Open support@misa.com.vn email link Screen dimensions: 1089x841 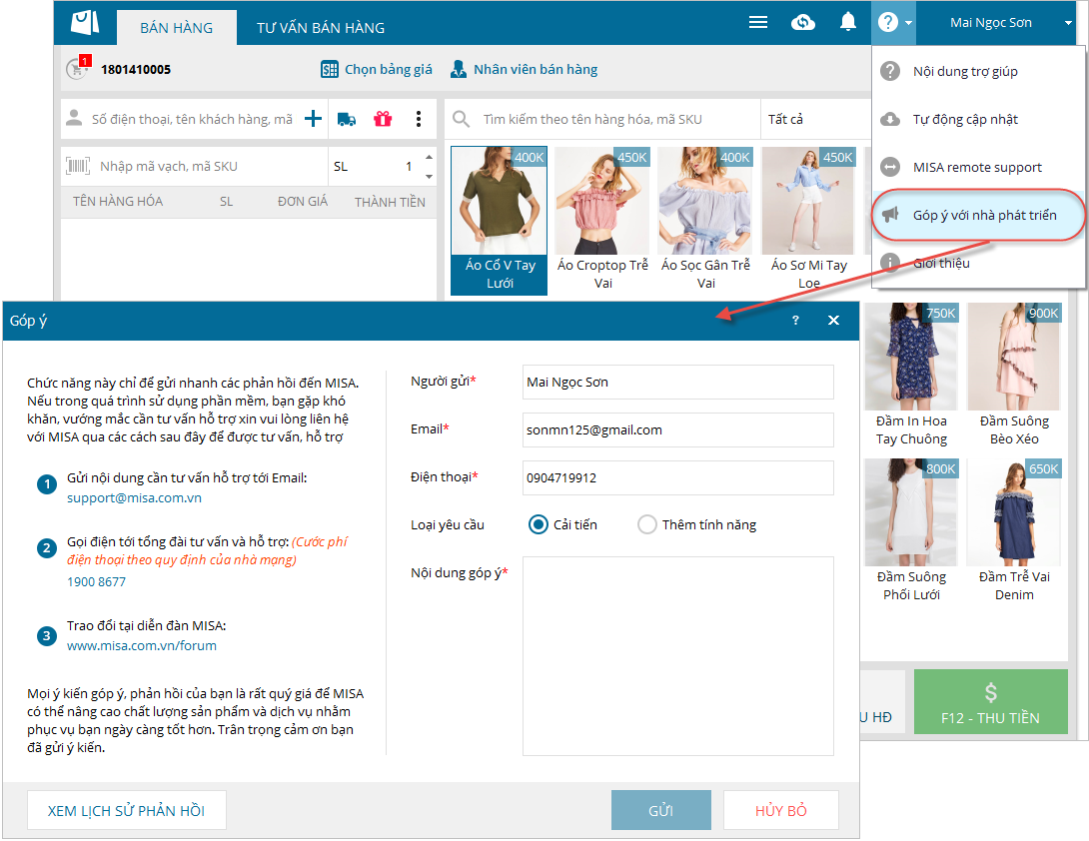coord(134,498)
